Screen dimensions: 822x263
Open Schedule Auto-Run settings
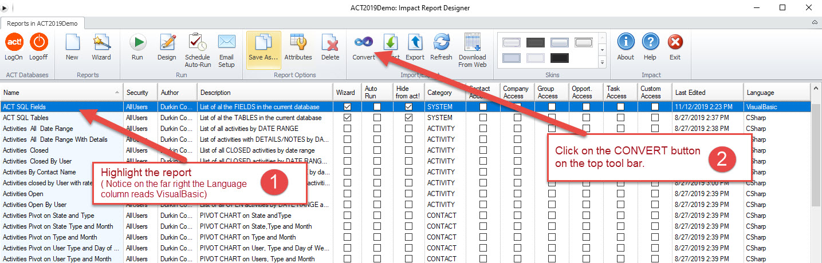click(198, 50)
